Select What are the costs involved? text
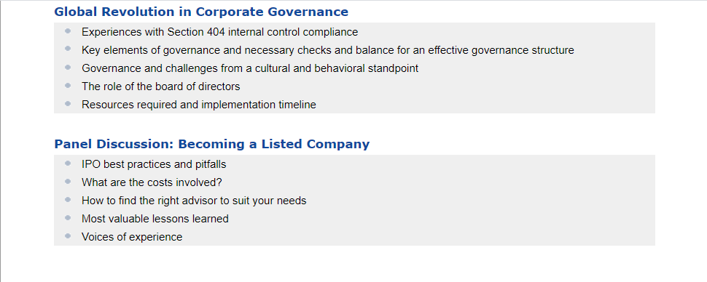 point(152,182)
